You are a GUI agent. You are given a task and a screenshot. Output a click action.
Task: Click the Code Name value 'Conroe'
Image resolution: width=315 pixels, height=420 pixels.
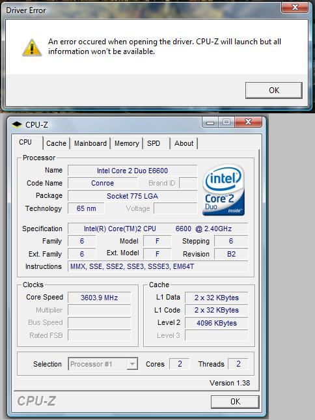pyautogui.click(x=102, y=183)
